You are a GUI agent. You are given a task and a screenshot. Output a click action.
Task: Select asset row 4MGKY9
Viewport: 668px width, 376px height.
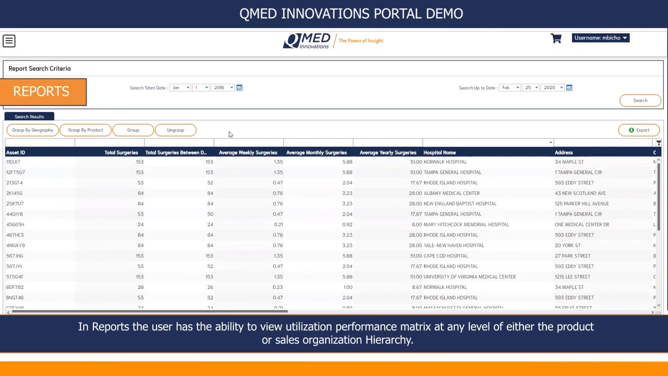coord(331,245)
